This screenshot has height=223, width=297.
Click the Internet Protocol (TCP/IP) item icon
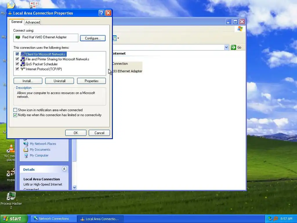(23, 69)
